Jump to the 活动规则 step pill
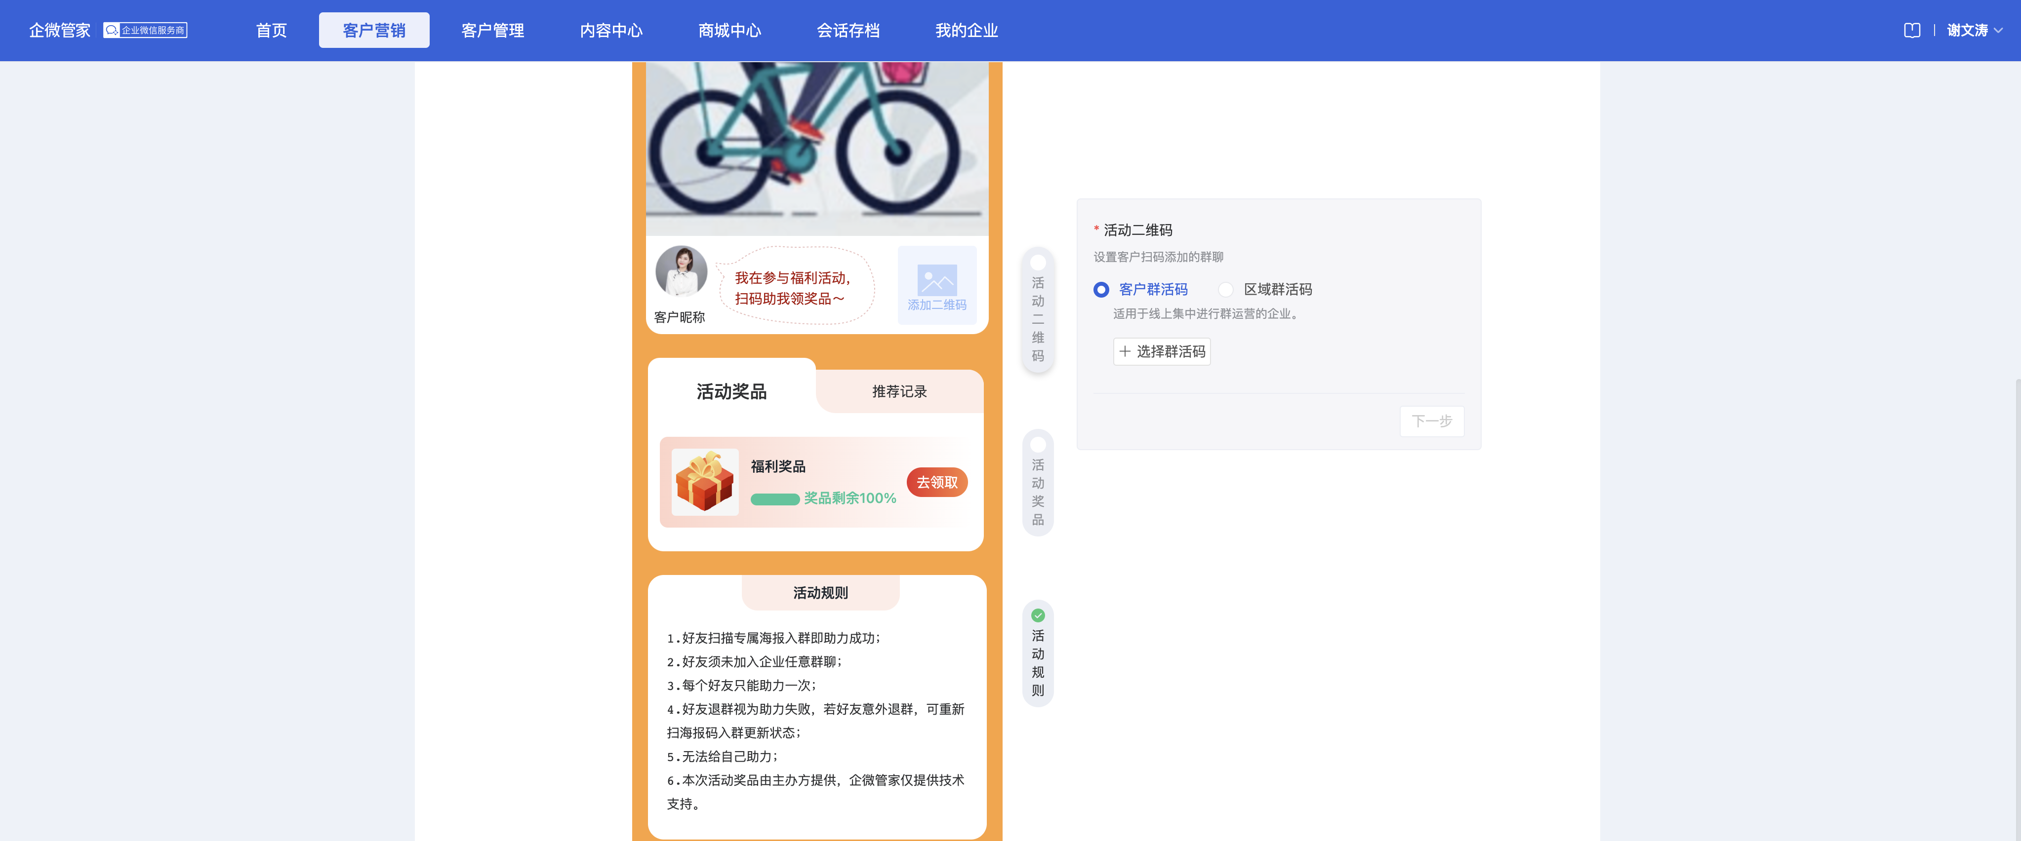 1038,653
